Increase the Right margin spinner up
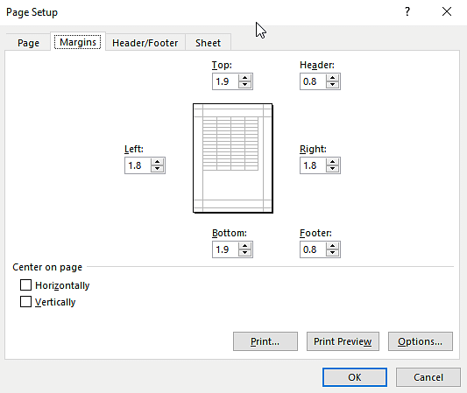467x393 pixels. pyautogui.click(x=332, y=162)
